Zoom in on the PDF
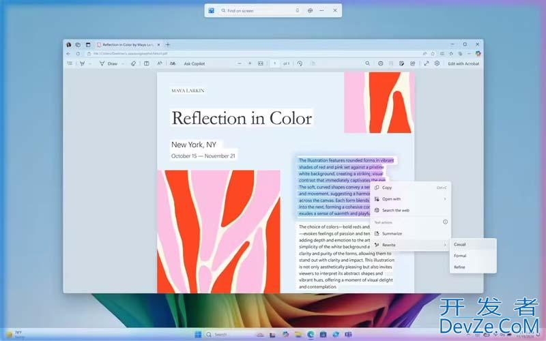 [250, 63]
